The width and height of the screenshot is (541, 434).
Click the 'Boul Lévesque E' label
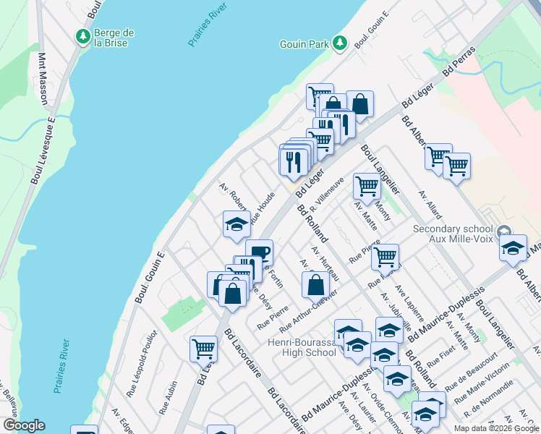pyautogui.click(x=43, y=150)
